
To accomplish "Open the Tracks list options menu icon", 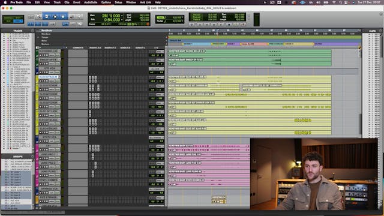I will (32, 31).
